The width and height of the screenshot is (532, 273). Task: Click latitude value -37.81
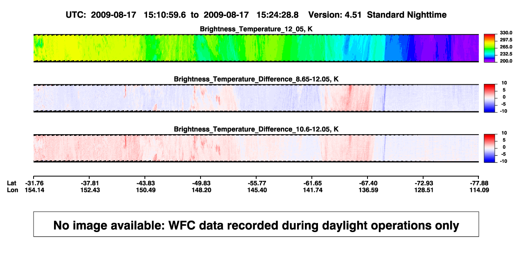(x=90, y=183)
